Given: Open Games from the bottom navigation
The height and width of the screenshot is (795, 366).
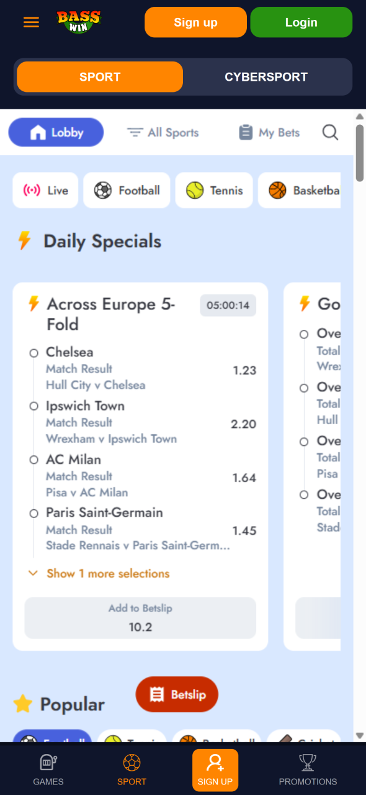Looking at the screenshot, I should point(48,770).
